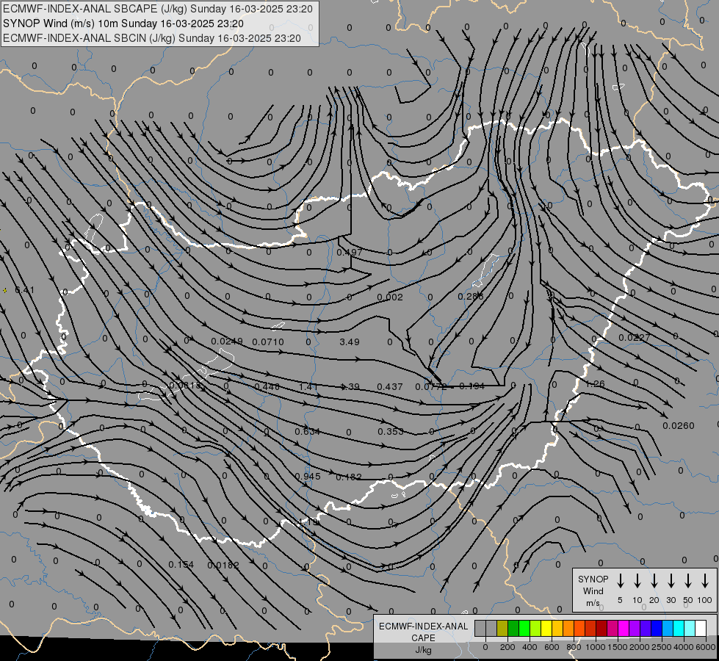Click the 3.49 CAPE value on map
The image size is (719, 661).
350,342
